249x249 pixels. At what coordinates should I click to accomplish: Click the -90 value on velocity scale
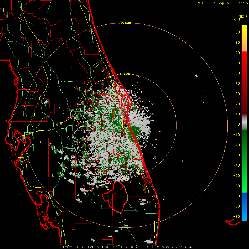pyautogui.click(x=237, y=217)
